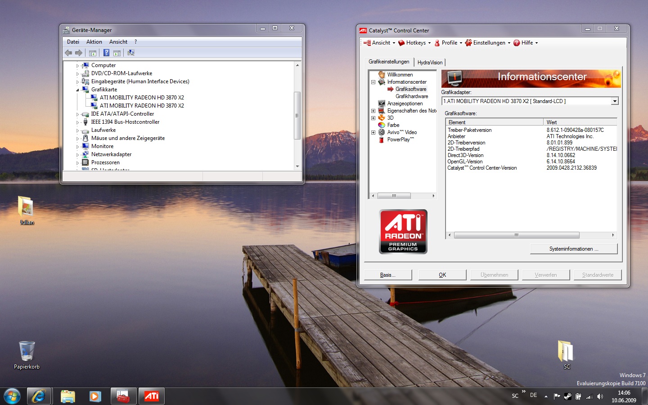The height and width of the screenshot is (405, 648).
Task: Select PowerPlay in the Catalyst tree
Action: pyautogui.click(x=400, y=139)
